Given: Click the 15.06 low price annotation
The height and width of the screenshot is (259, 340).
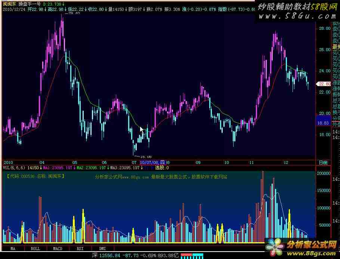Looking at the screenshot, I should tap(146, 157).
